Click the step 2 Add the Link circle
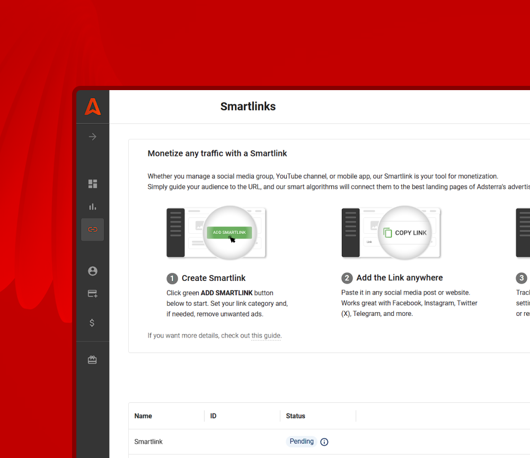530x458 pixels. (x=347, y=278)
